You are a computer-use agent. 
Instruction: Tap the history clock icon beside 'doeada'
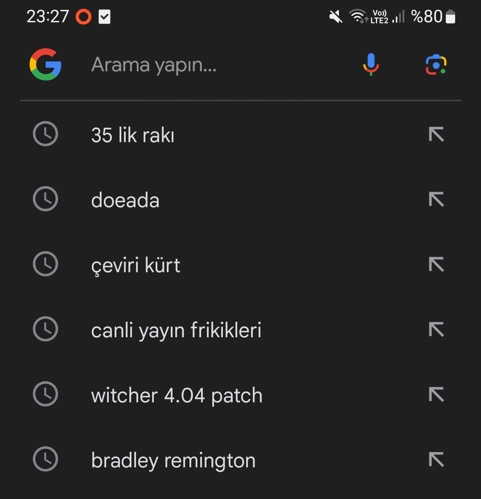tap(45, 199)
